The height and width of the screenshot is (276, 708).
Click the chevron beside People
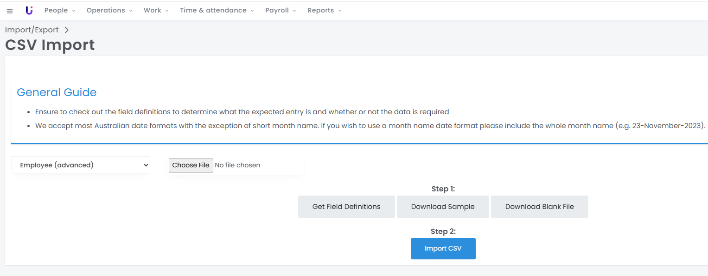pyautogui.click(x=74, y=11)
